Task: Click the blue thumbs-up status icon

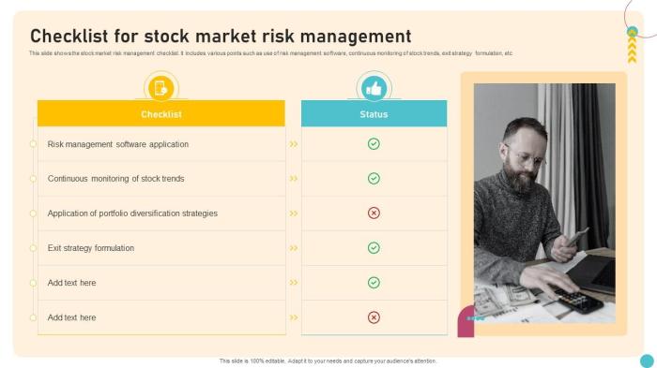Action: (x=374, y=88)
